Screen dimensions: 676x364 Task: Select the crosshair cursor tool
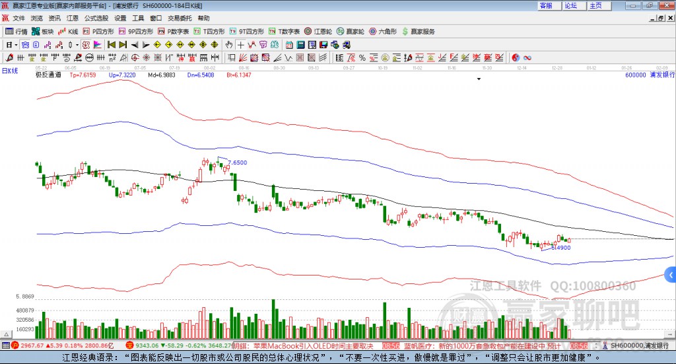240,45
